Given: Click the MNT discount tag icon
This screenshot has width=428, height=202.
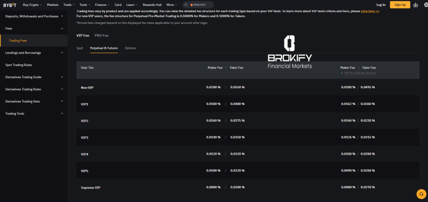Looking at the screenshot, I should [342, 73].
